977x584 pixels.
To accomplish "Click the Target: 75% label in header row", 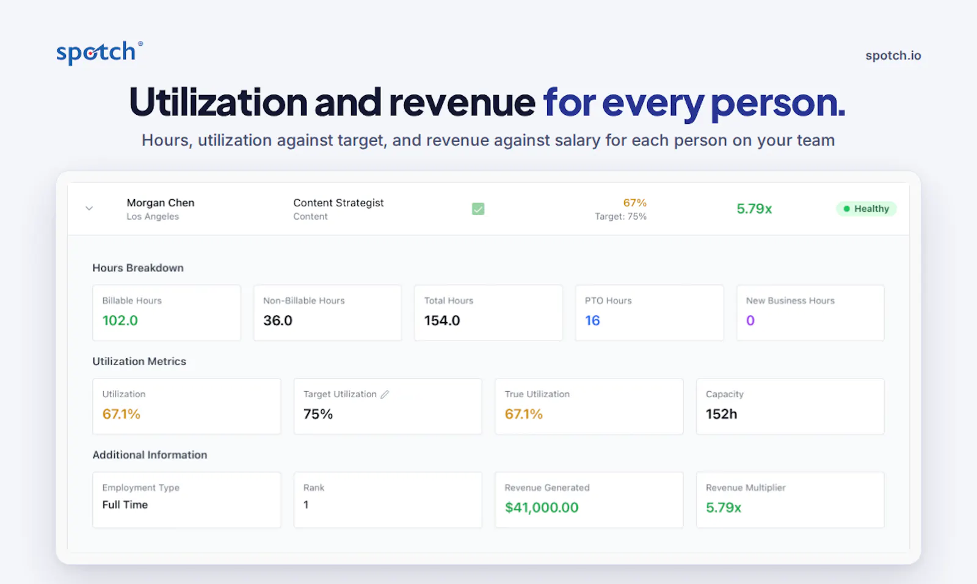I will click(621, 217).
